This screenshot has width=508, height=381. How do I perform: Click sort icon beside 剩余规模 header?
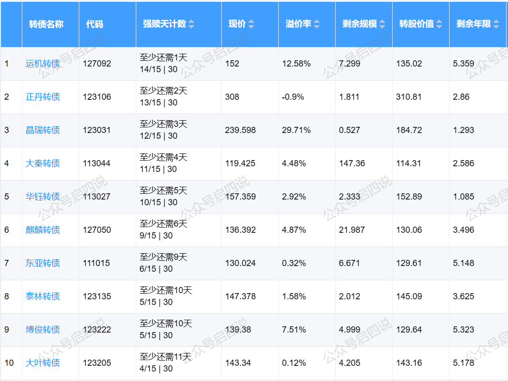pos(382,24)
